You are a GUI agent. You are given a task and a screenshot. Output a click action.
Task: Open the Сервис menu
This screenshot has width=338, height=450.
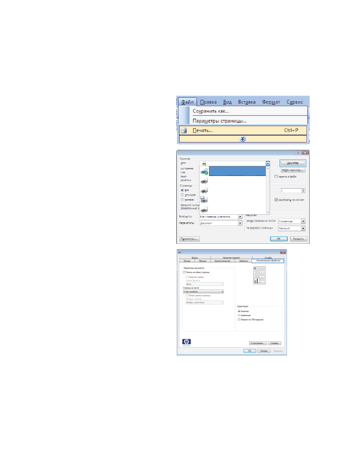[x=295, y=102]
